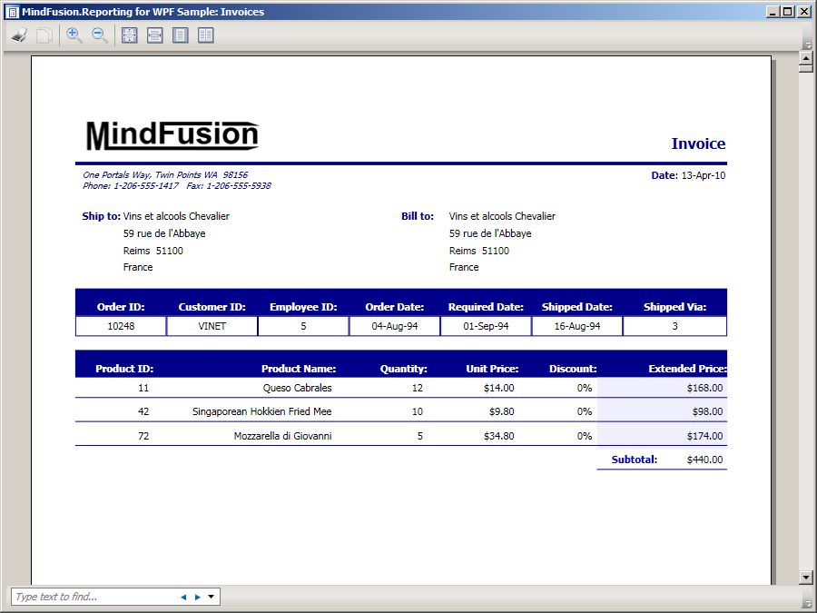
Task: Show the whole page view
Action: click(181, 35)
